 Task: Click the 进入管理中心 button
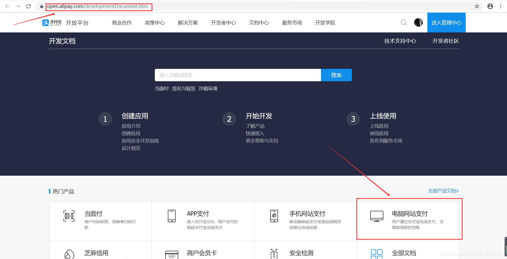446,23
